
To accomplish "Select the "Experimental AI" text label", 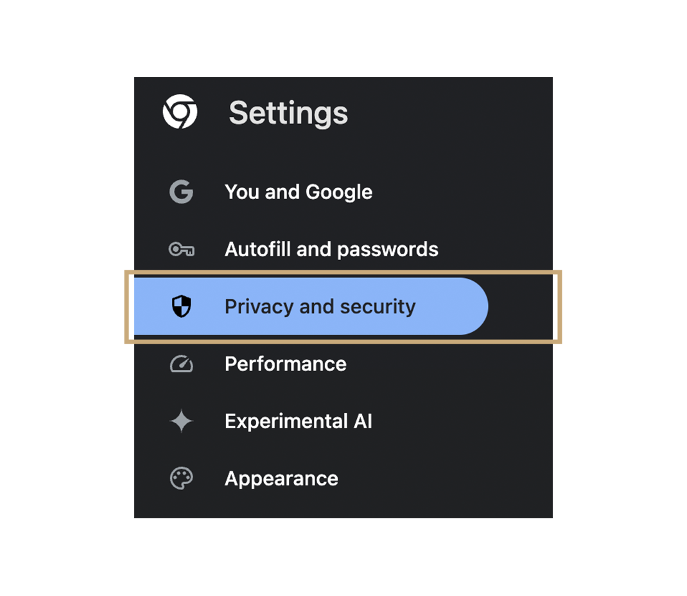I will (x=298, y=421).
